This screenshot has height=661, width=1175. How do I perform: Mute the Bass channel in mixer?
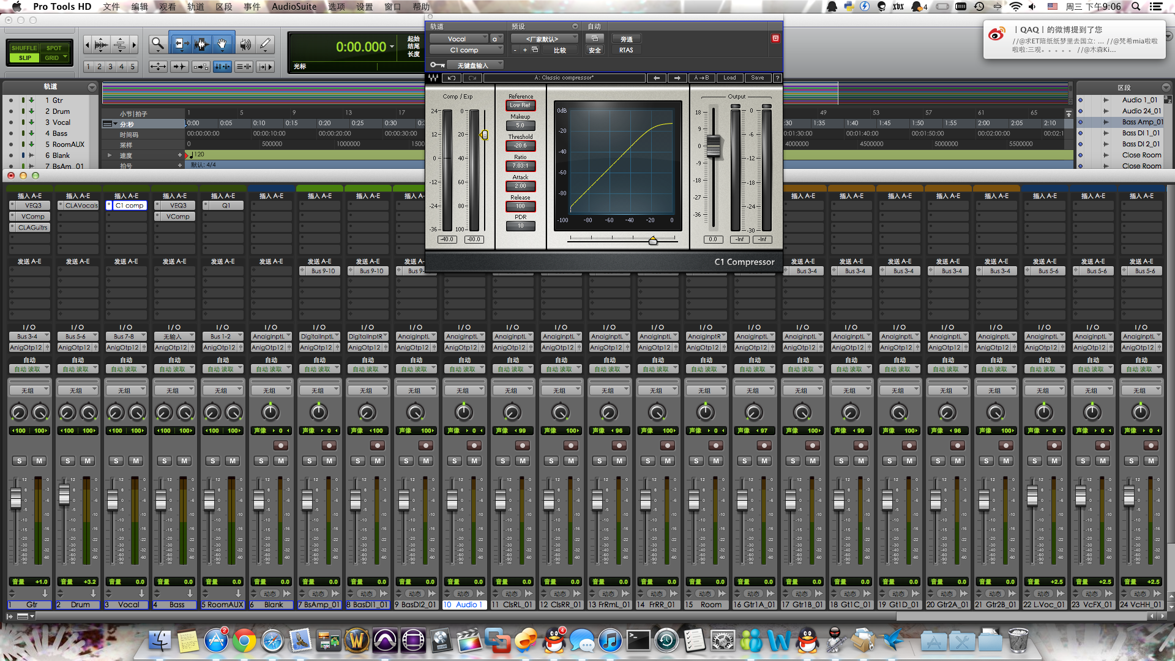click(x=184, y=460)
